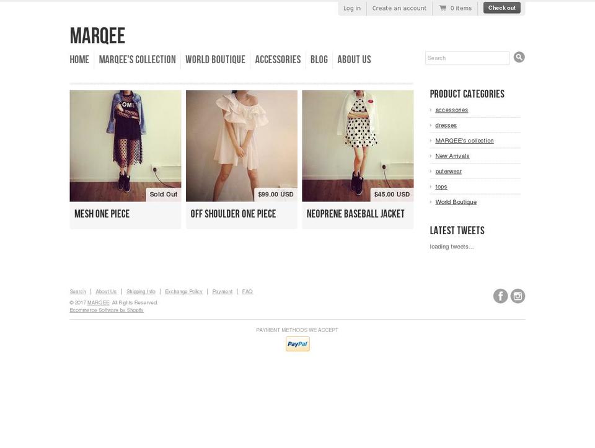The image size is (595, 448).
Task: Go to the HOME menu item
Action: [79, 59]
